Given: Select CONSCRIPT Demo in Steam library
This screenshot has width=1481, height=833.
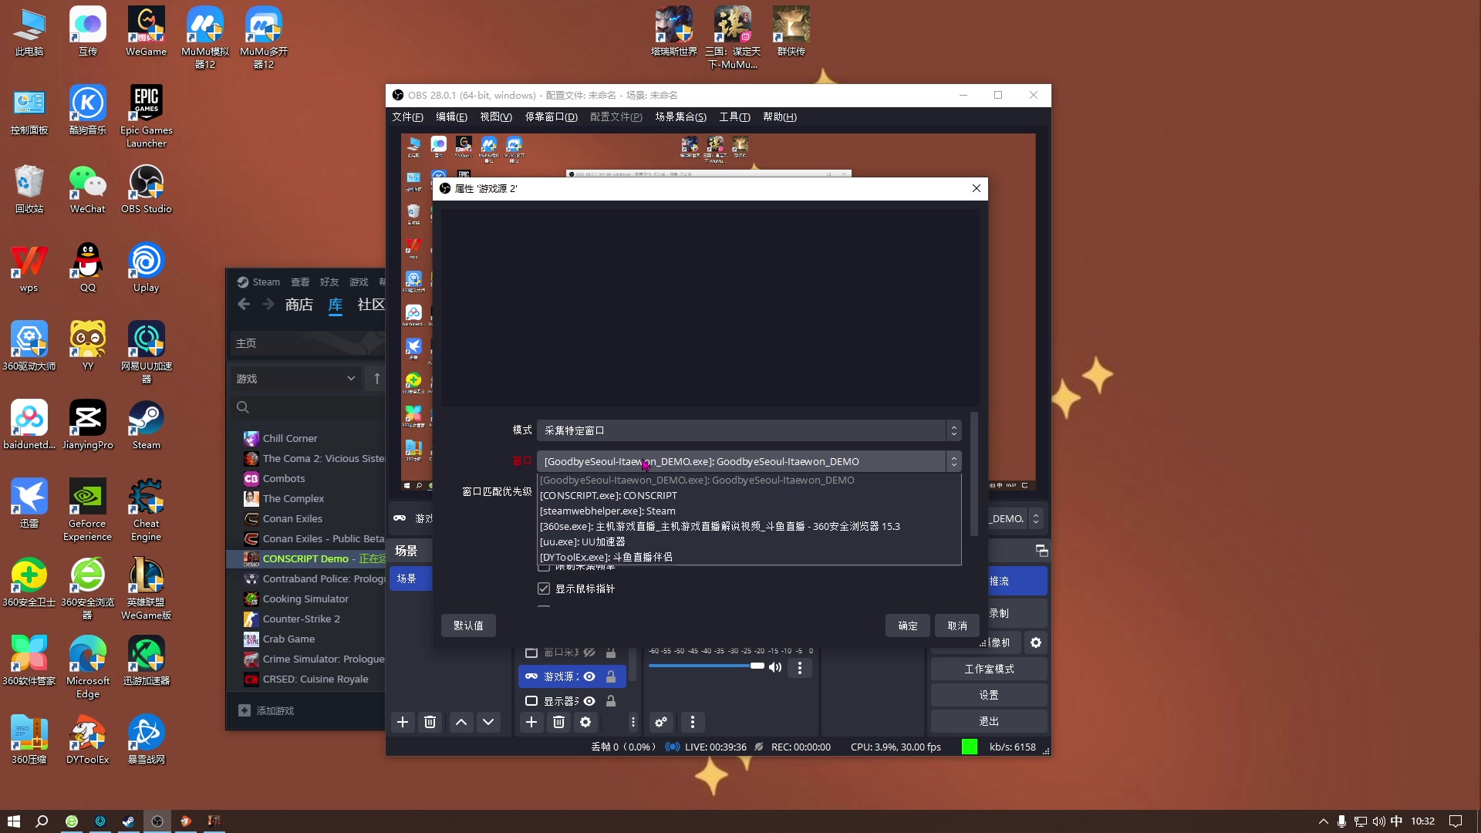Looking at the screenshot, I should point(306,558).
